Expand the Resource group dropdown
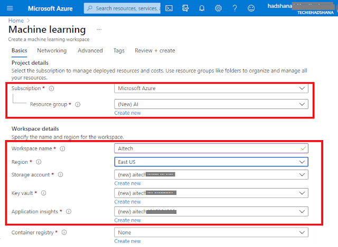The width and height of the screenshot is (338, 247). click(x=211, y=104)
